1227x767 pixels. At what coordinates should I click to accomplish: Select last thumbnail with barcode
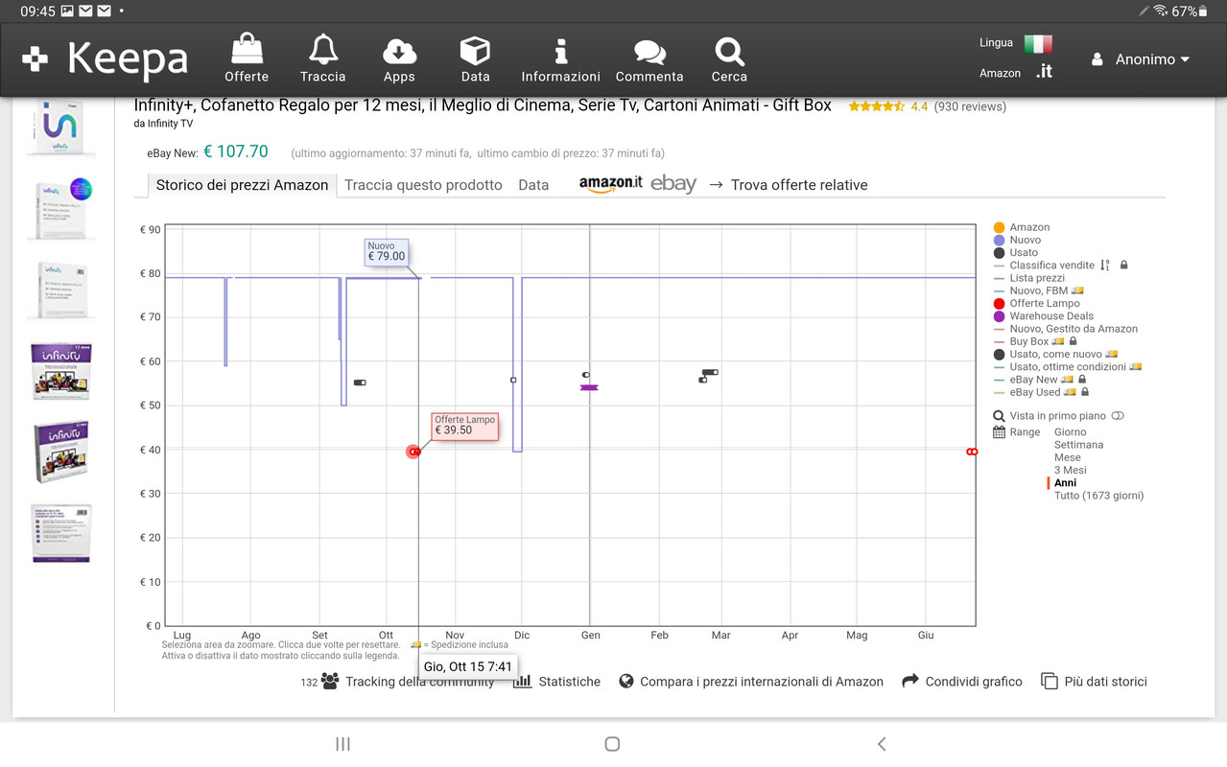pyautogui.click(x=60, y=533)
